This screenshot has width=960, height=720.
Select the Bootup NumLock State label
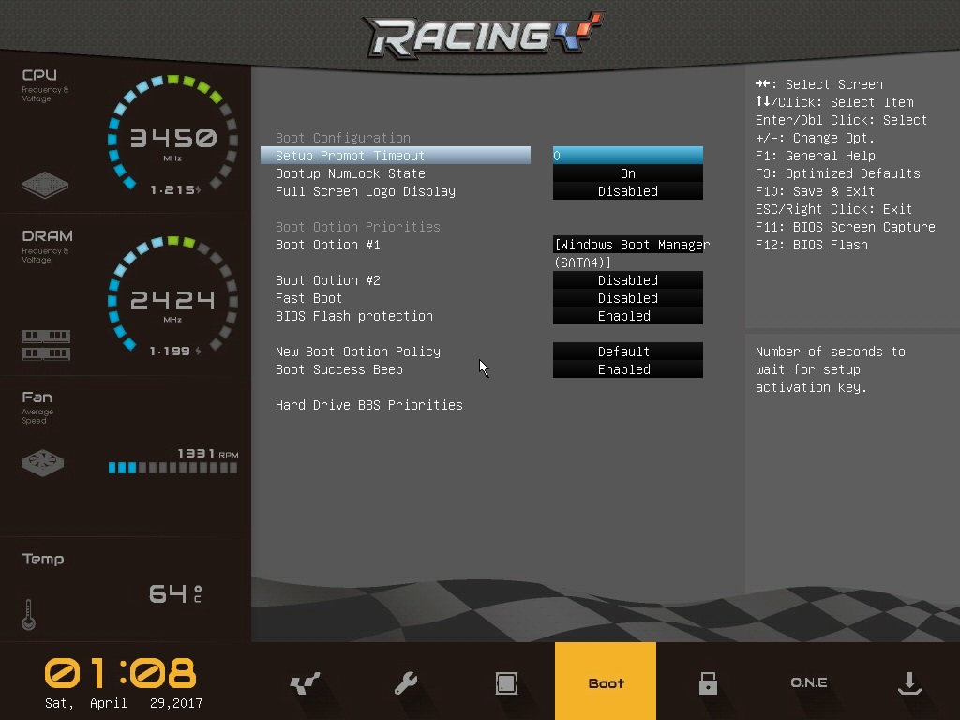(351, 173)
